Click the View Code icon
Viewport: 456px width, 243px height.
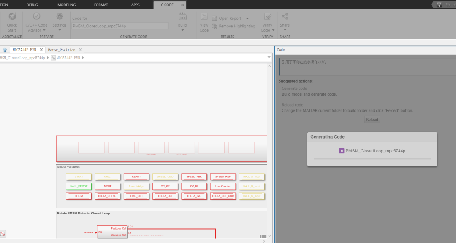(x=204, y=16)
